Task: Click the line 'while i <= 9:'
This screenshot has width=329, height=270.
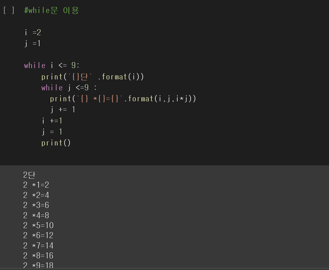Action: click(x=52, y=65)
